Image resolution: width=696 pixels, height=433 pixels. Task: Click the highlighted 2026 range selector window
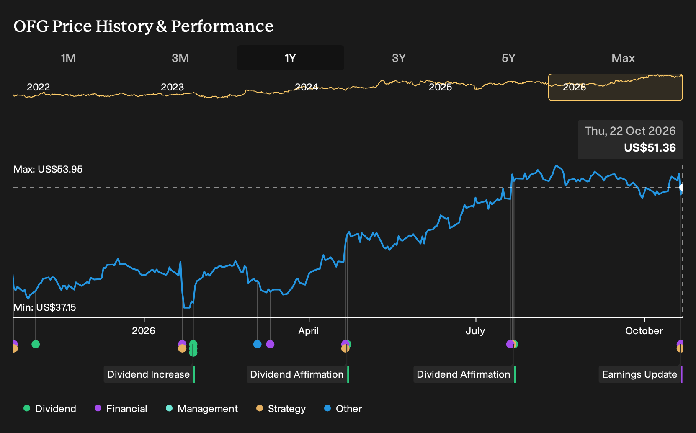click(615, 87)
